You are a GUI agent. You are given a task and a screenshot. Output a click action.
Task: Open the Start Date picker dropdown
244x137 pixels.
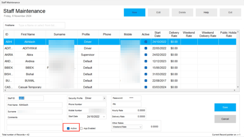pos(104,117)
